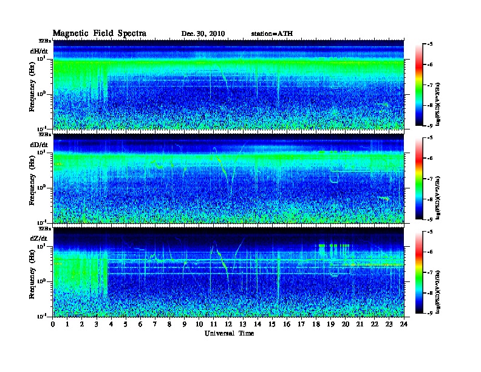Click hour tick label 16 on time axis
This screenshot has width=481, height=372.
[x=287, y=324]
